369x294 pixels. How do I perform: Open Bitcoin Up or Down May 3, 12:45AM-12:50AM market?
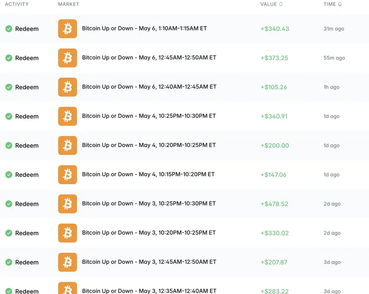[149, 262]
